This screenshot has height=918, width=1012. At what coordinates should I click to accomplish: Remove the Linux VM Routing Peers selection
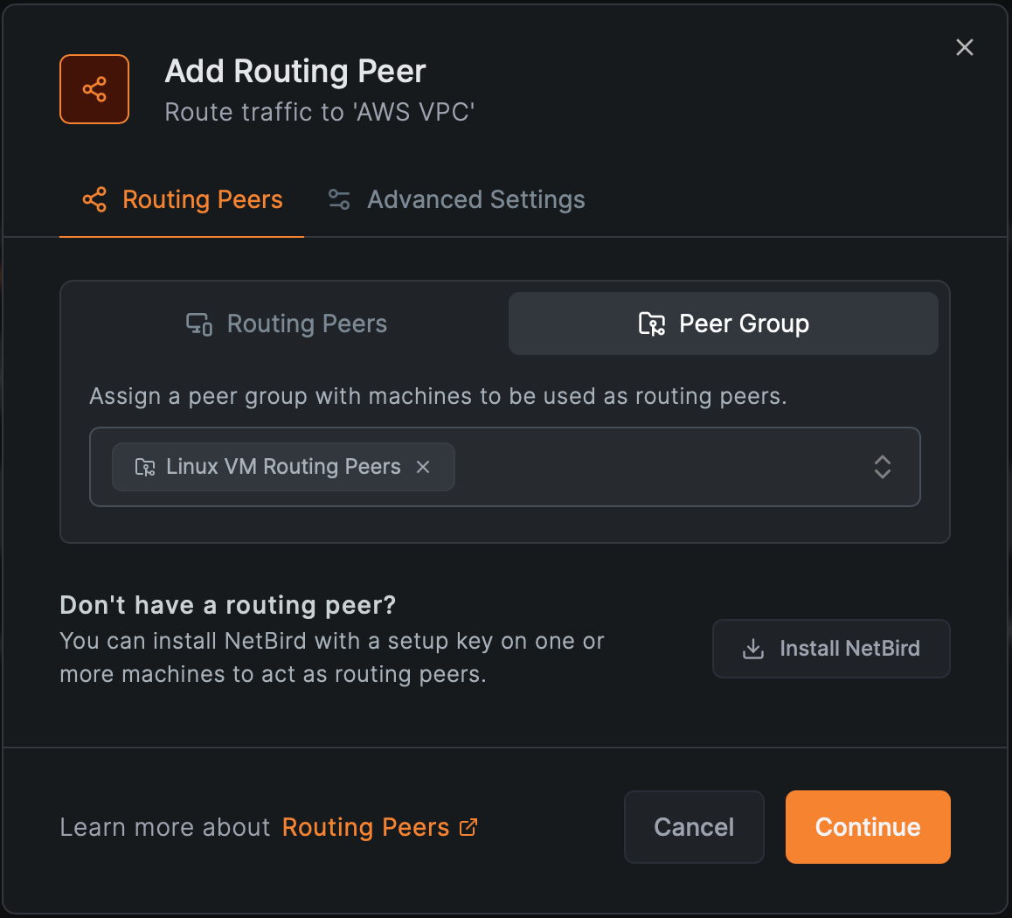tap(423, 467)
